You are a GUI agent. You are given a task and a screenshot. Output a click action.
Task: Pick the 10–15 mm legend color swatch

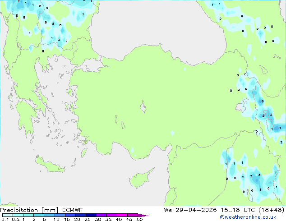pos(60,215)
